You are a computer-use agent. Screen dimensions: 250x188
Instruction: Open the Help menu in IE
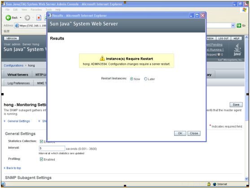[x=58, y=10]
